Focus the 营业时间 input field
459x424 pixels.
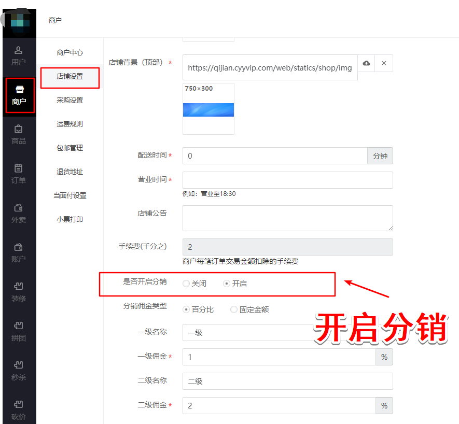pyautogui.click(x=288, y=180)
